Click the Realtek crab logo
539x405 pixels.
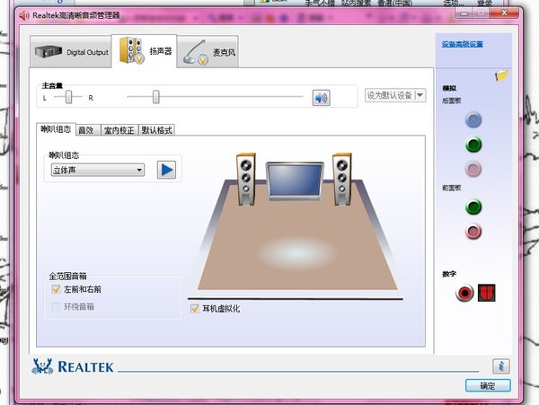[x=42, y=366]
